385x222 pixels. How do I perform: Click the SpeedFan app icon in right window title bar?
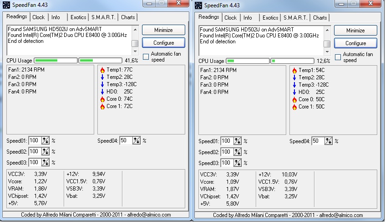[198, 5]
